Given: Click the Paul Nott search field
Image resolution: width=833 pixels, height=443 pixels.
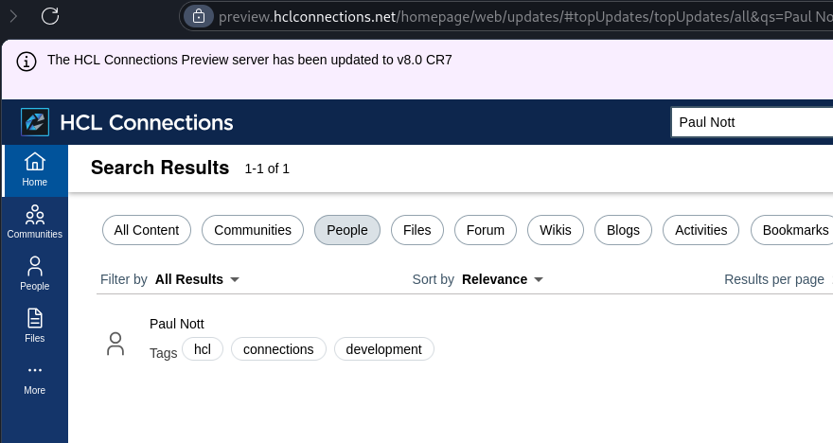Looking at the screenshot, I should 753,122.
